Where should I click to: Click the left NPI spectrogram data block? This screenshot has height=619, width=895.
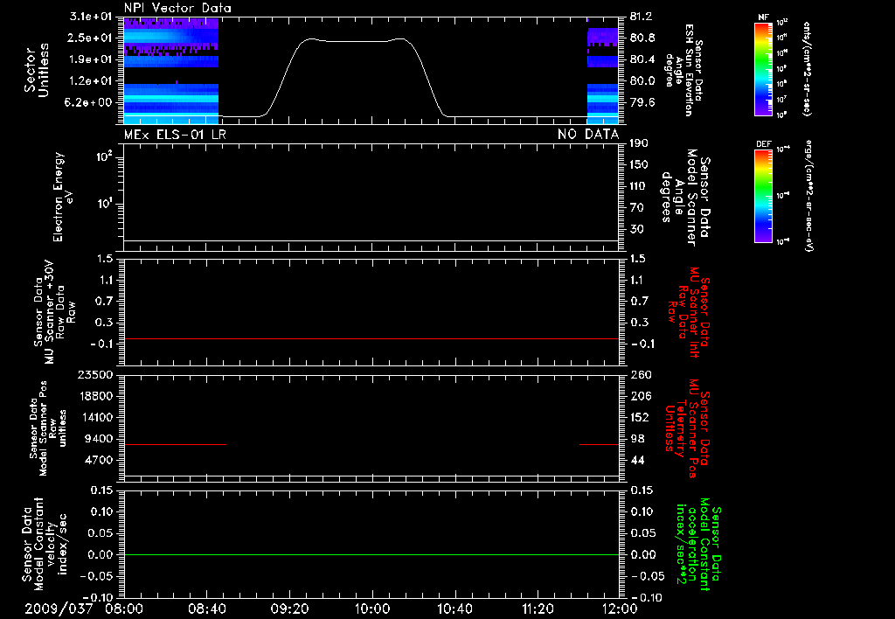[x=171, y=71]
